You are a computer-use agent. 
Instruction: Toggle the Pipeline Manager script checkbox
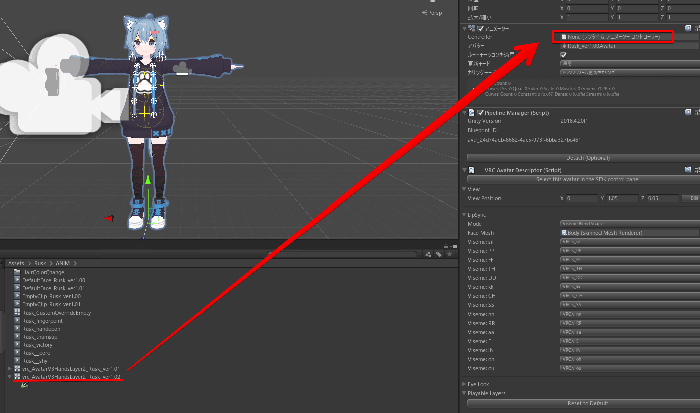pos(481,113)
